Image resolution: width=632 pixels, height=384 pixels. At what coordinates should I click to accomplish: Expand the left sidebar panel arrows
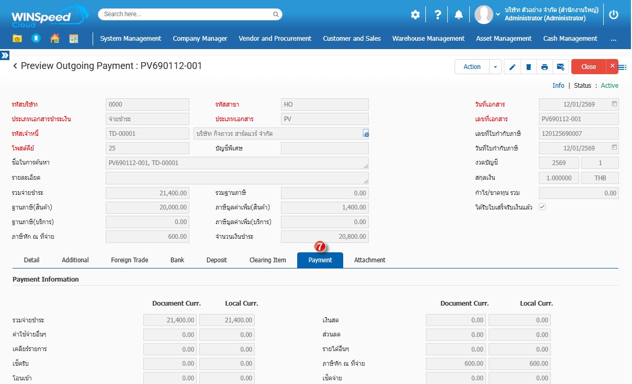click(5, 55)
